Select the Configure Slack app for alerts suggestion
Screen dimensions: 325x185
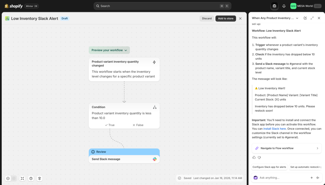pos(269,167)
